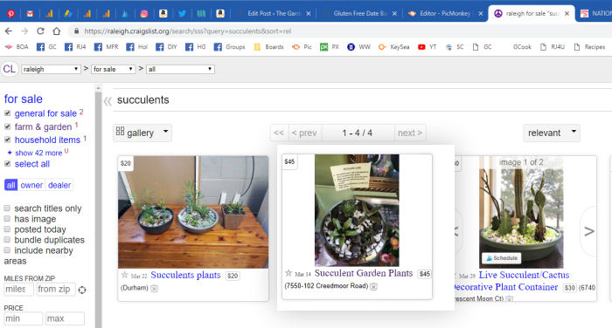This screenshot has height=328, width=612.
Task: Uncheck the household items checkbox
Action: point(7,140)
